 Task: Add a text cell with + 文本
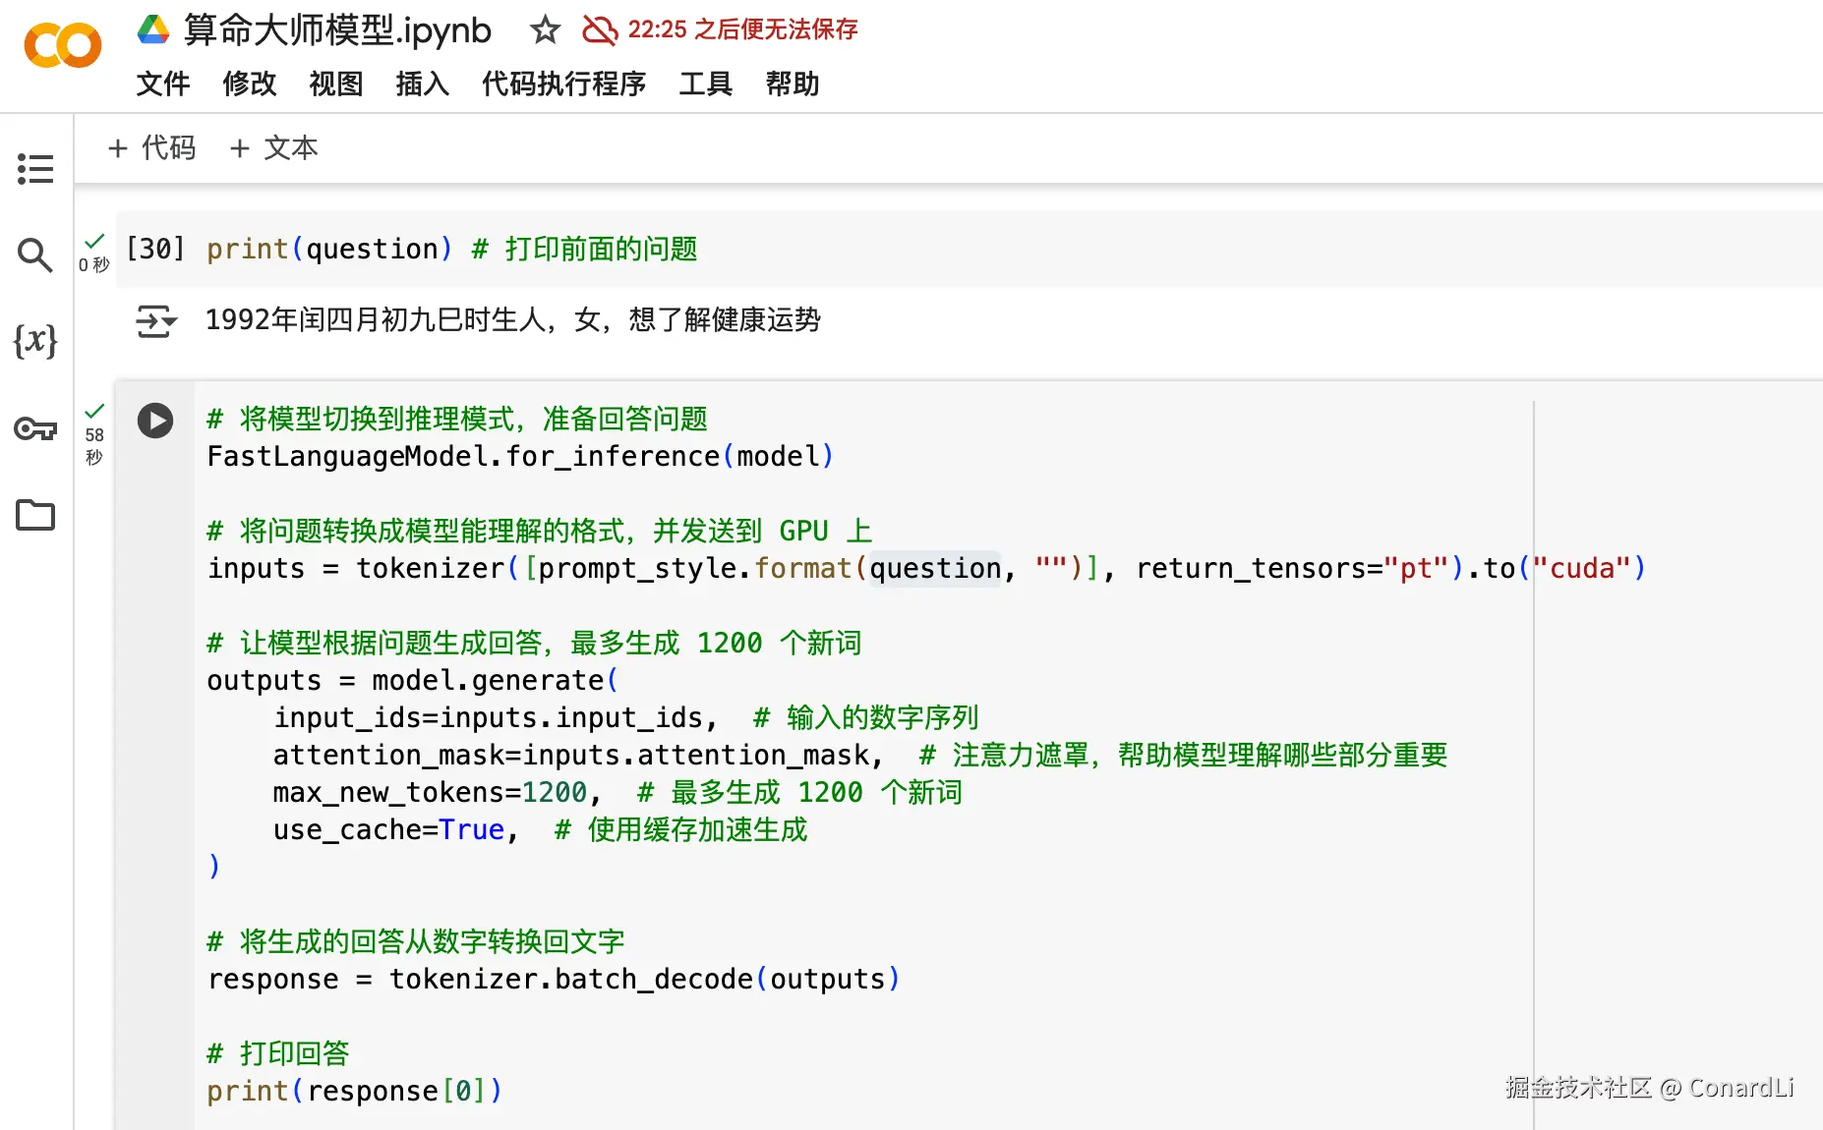(x=273, y=147)
